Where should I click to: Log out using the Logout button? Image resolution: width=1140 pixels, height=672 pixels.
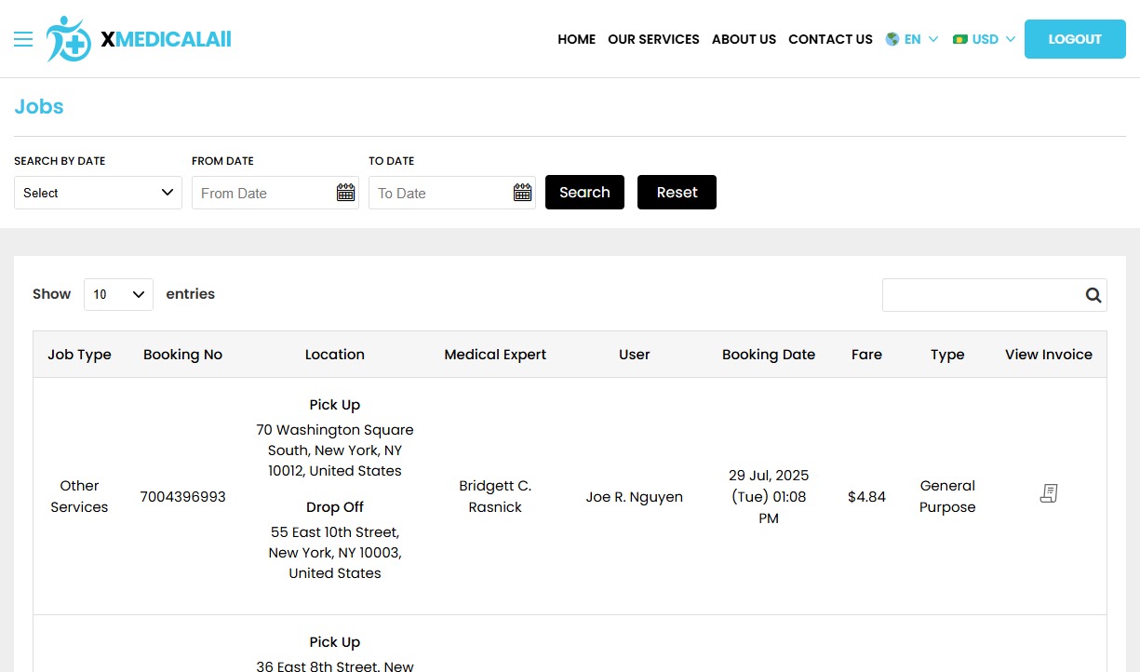(x=1074, y=39)
